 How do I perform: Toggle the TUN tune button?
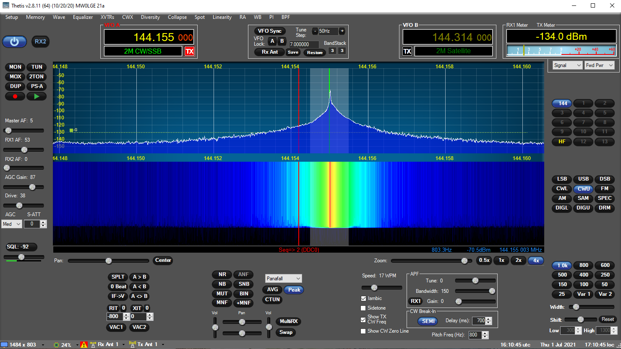coord(37,67)
